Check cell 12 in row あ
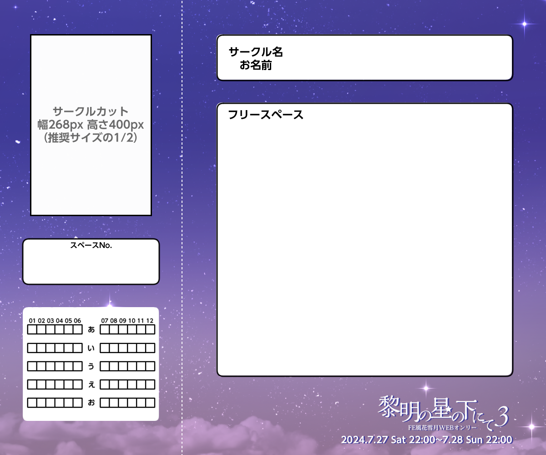 click(151, 329)
